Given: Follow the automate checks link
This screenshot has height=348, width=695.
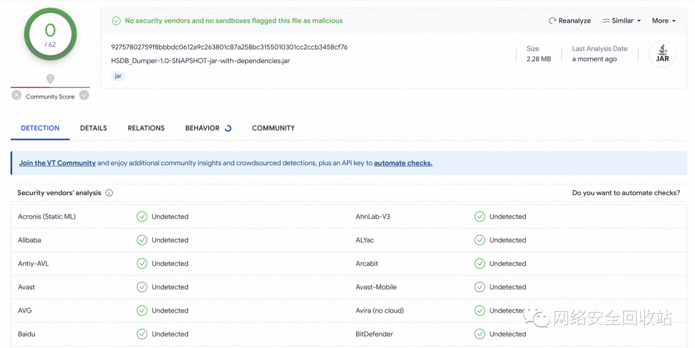Looking at the screenshot, I should 403,163.
